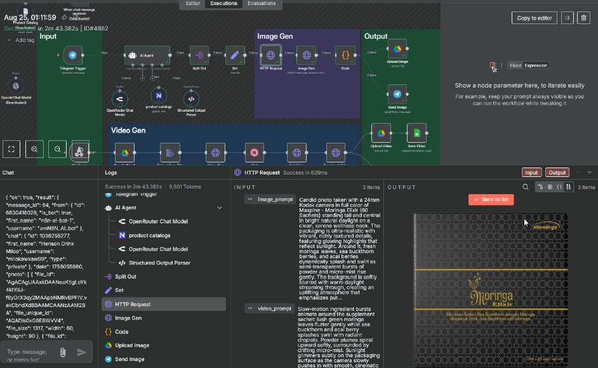Collapse the logs panel chevron
Viewport: 598px width, 368px height.
tap(590, 173)
